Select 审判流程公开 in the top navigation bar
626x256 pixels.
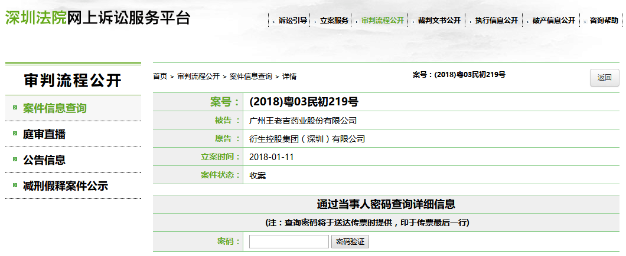click(x=383, y=20)
